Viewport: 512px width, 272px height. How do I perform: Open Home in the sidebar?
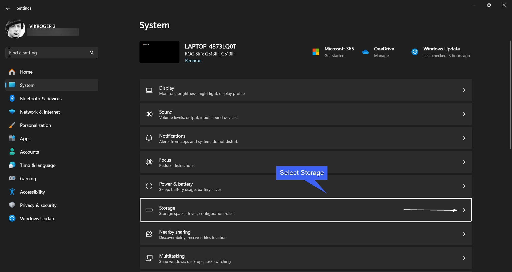coord(52,72)
